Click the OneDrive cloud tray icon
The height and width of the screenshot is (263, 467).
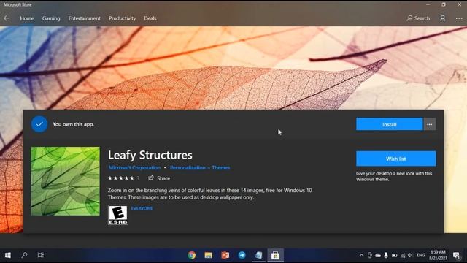[x=378, y=255]
